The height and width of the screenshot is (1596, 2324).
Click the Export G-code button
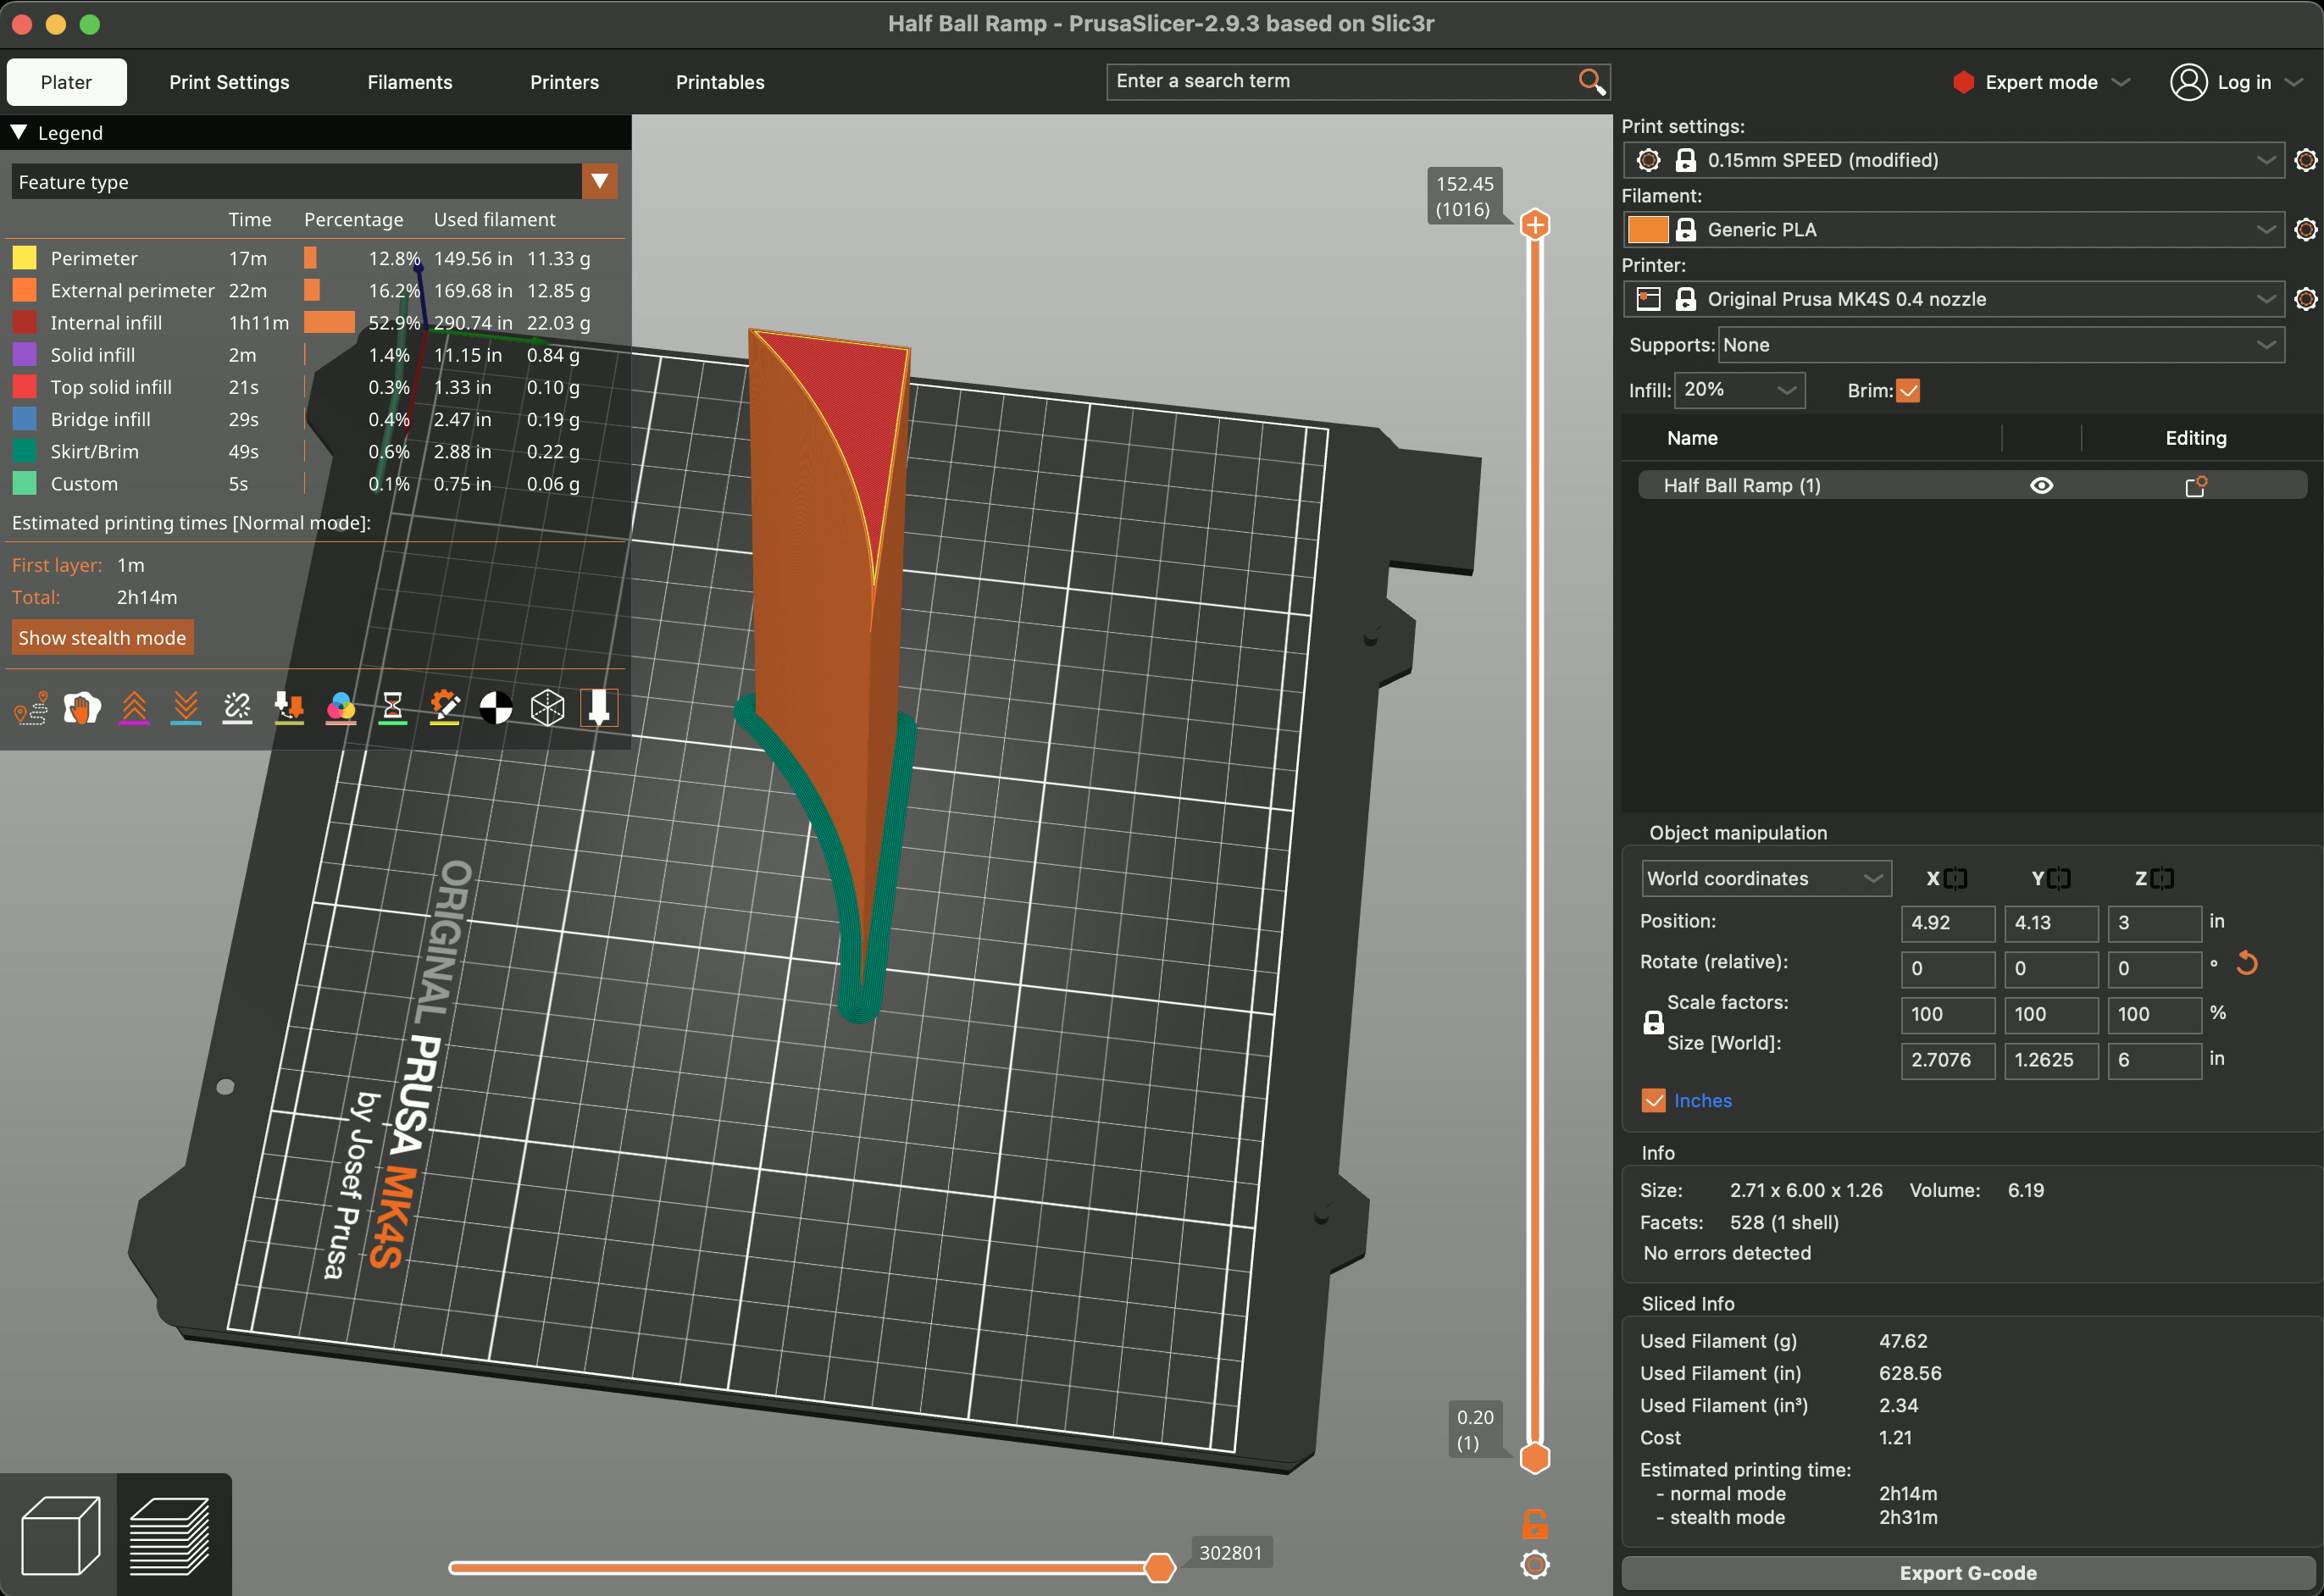coord(1967,1572)
